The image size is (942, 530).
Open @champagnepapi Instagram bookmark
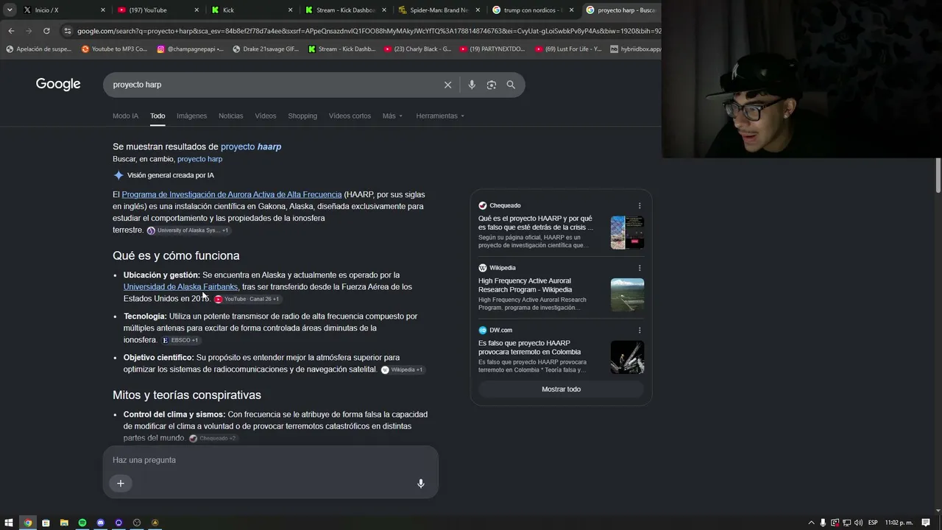tap(190, 49)
